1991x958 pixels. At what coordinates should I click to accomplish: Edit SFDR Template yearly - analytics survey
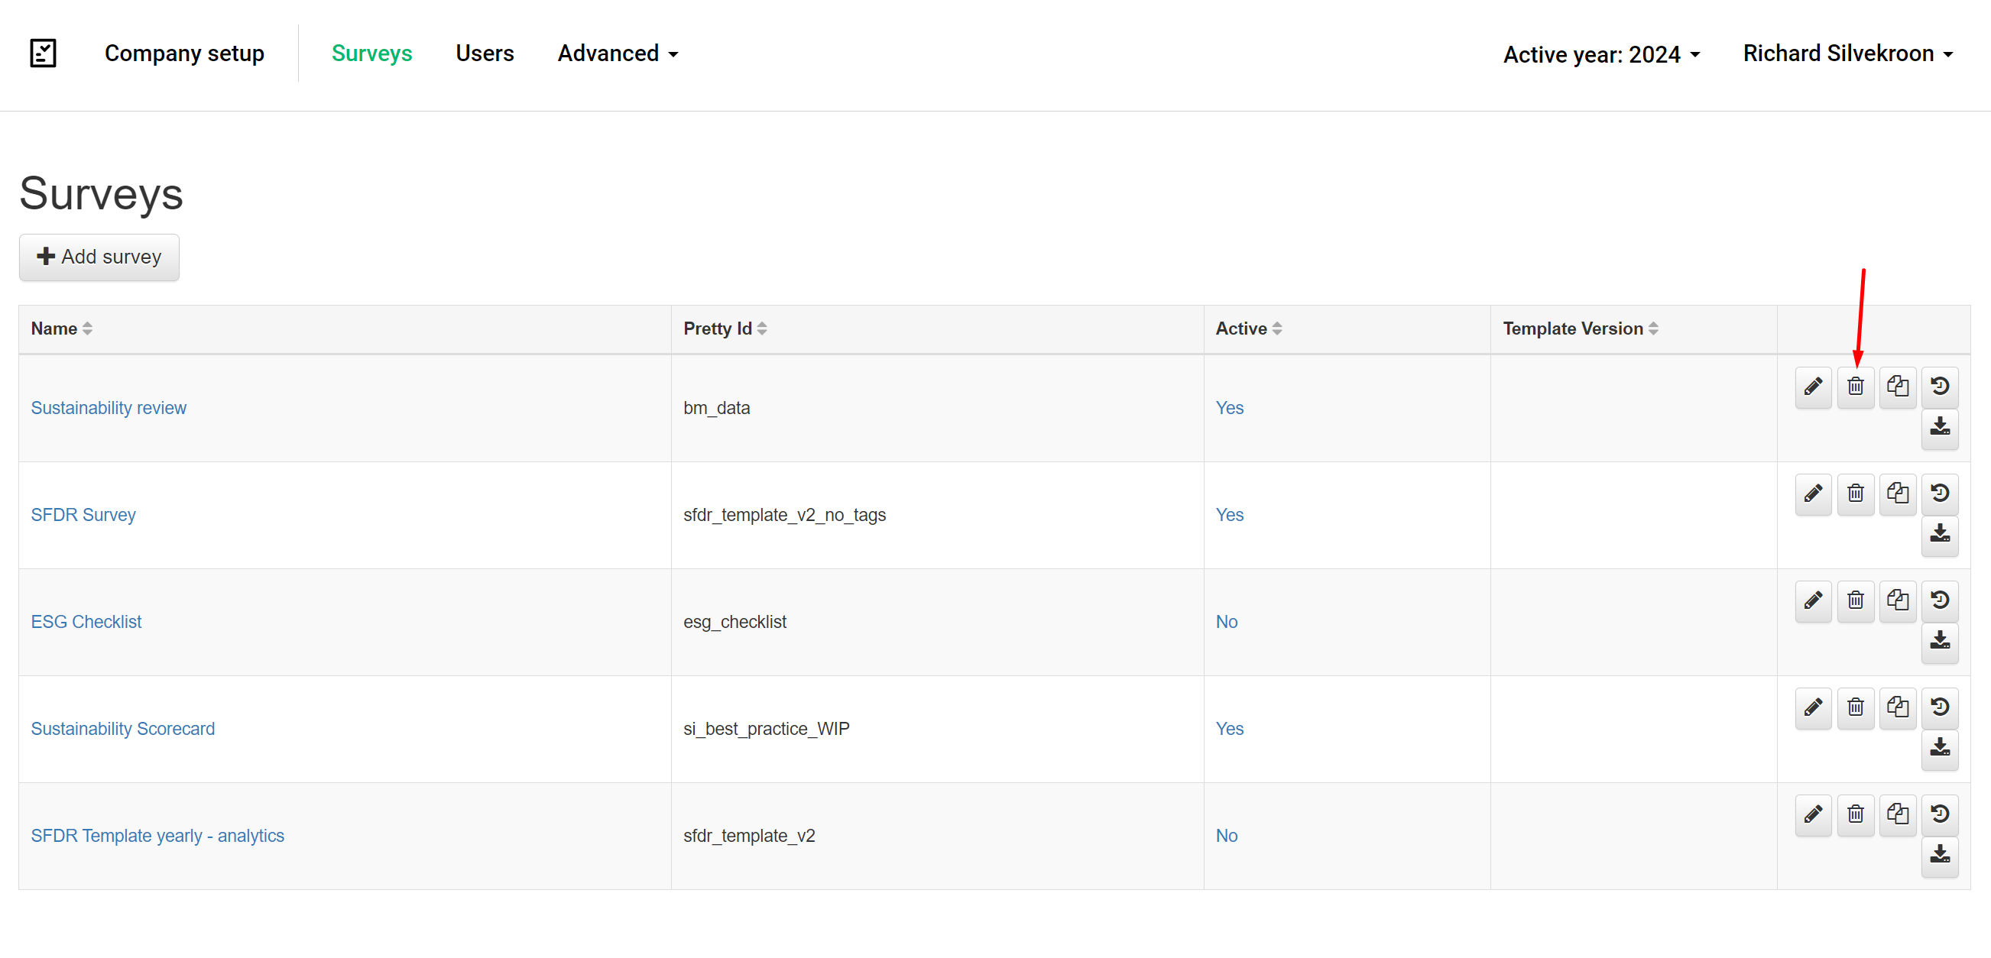(x=1813, y=814)
